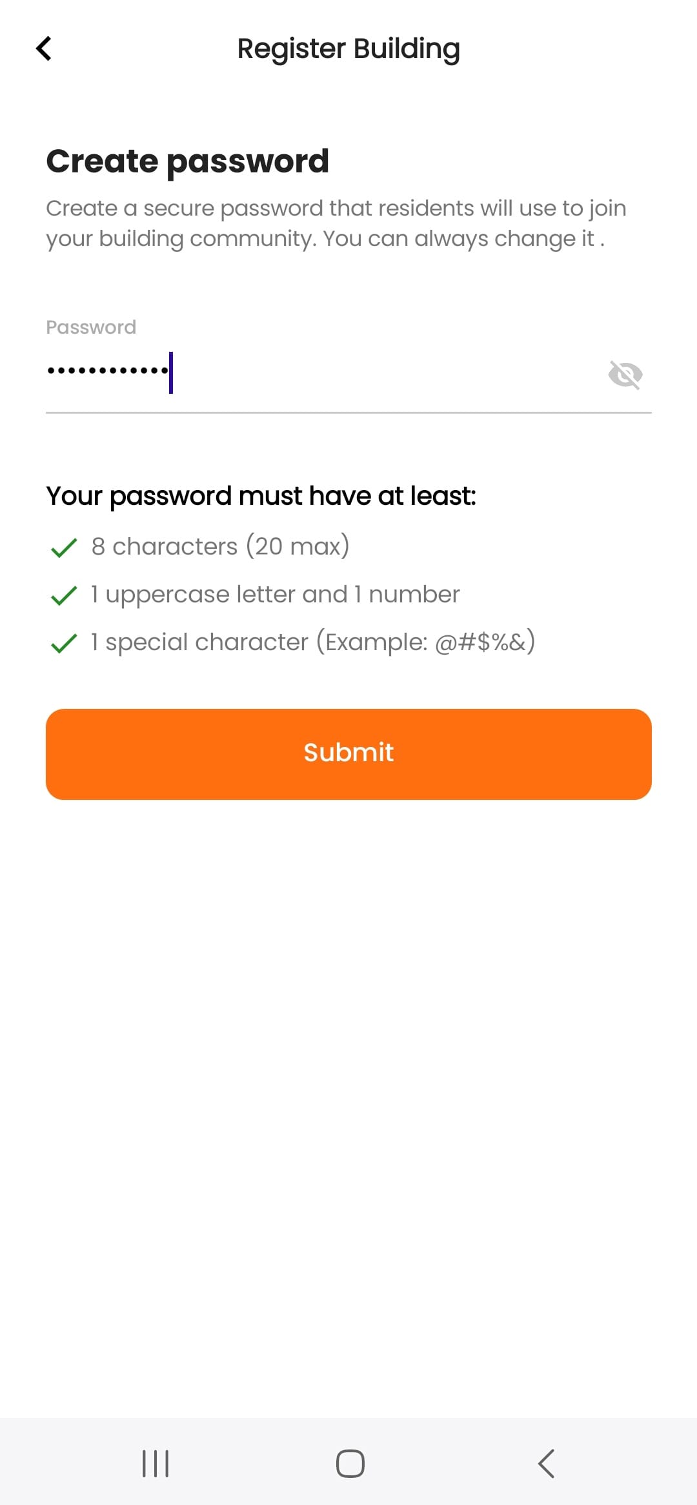Click the checkmark beside uppercase letter rule
Viewport: 697px width, 1505px height.
pyautogui.click(x=64, y=595)
